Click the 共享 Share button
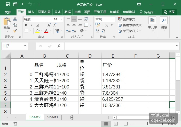This screenshot has height=127, width=181. [169, 12]
